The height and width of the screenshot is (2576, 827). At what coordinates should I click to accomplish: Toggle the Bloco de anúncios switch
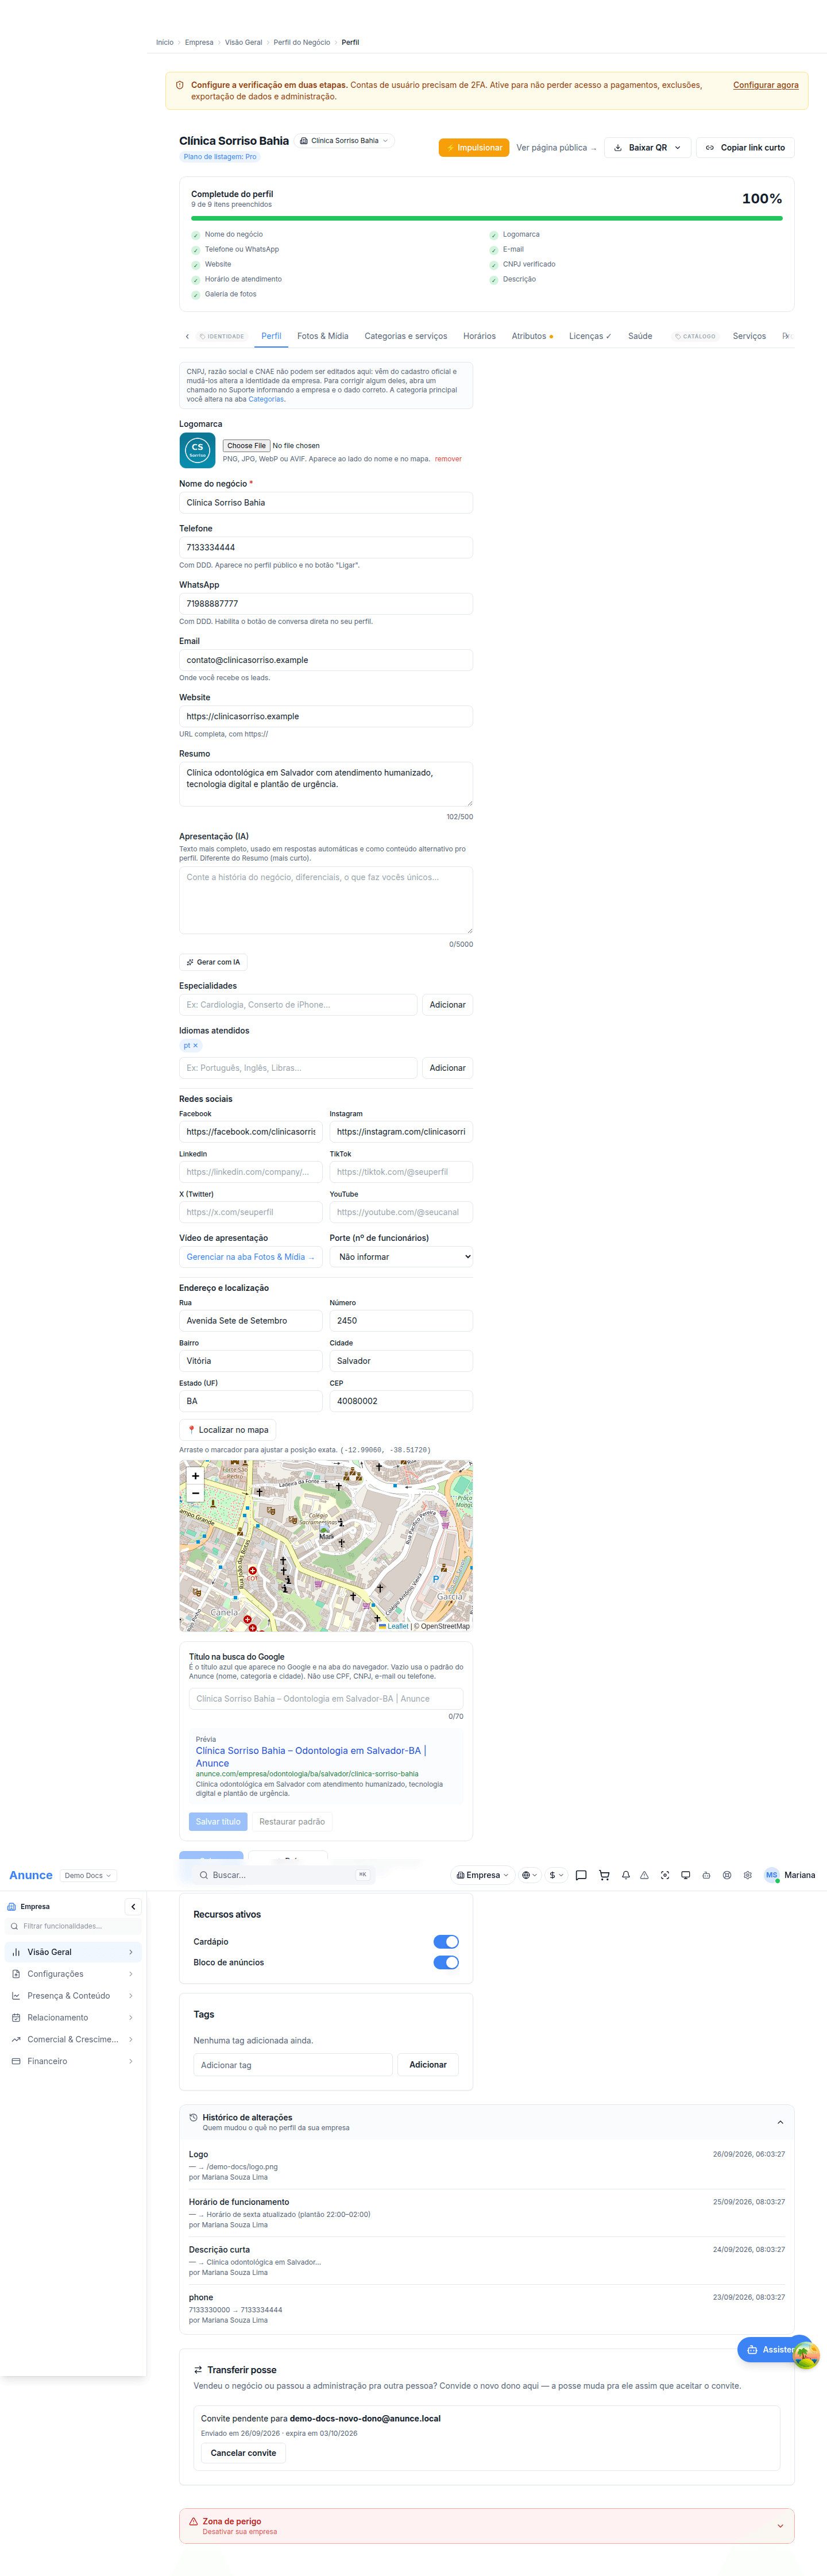click(x=446, y=1962)
